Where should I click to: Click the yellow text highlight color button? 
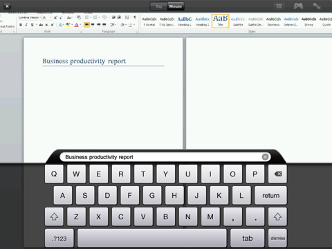coord(68,25)
